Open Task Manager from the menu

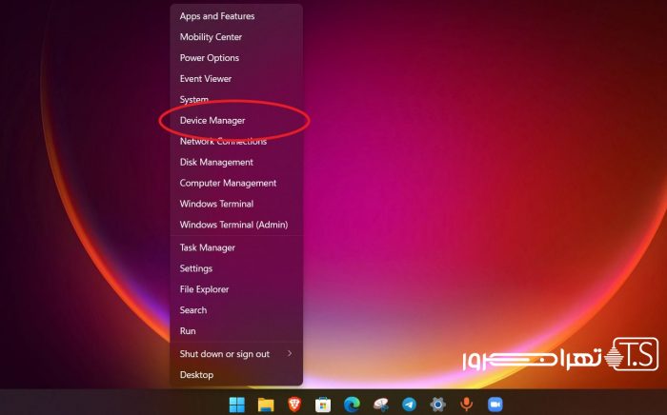pyautogui.click(x=208, y=247)
